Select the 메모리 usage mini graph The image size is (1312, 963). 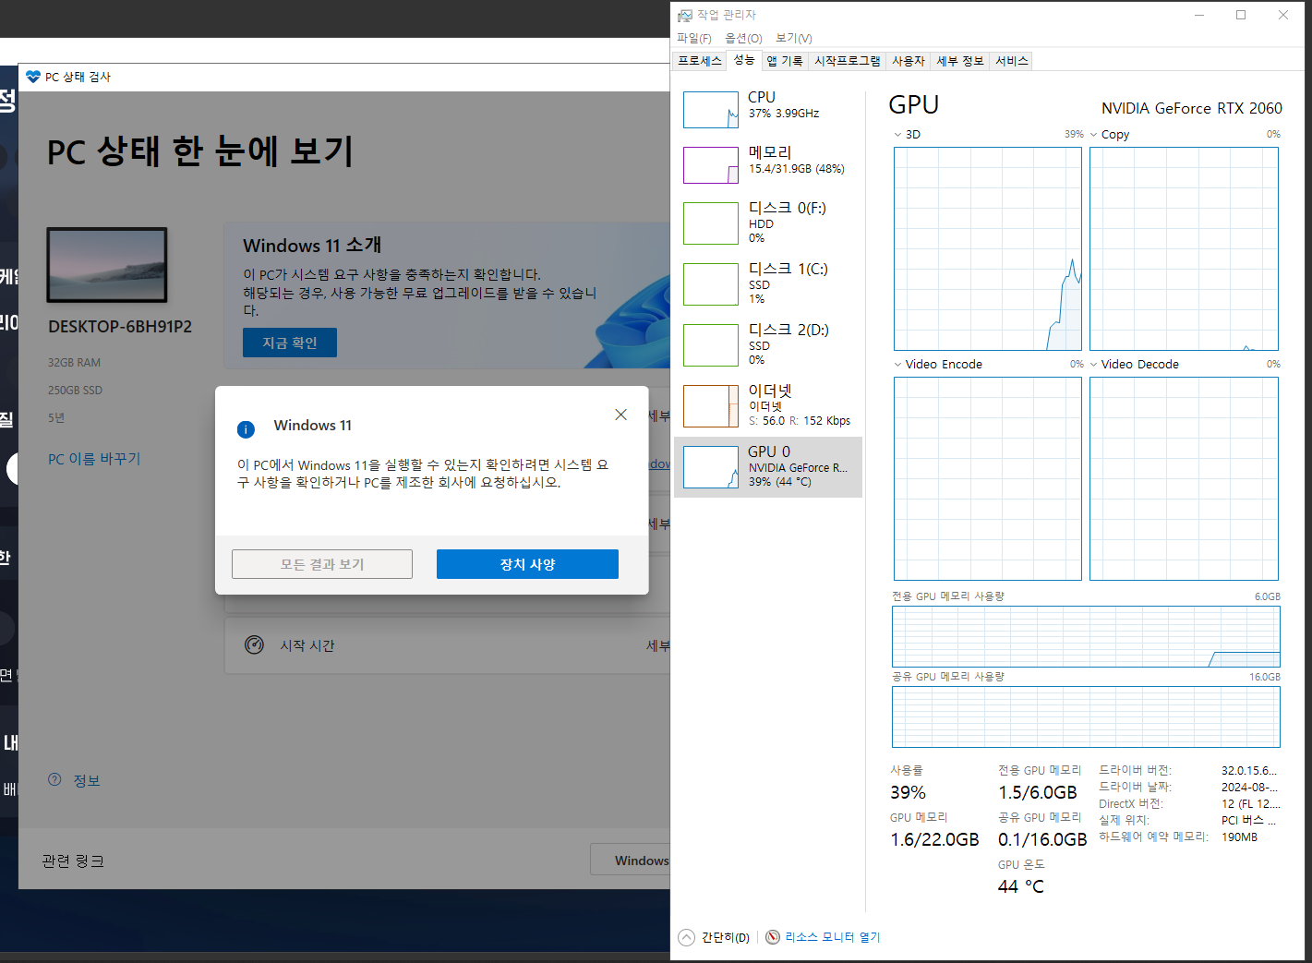point(711,165)
